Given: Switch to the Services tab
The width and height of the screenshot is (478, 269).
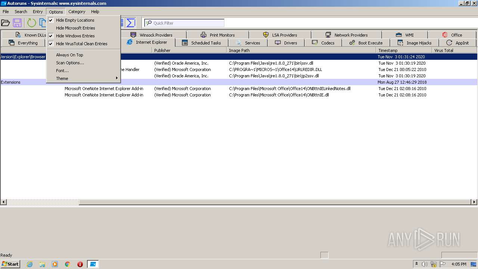Looking at the screenshot, I should pos(248,43).
